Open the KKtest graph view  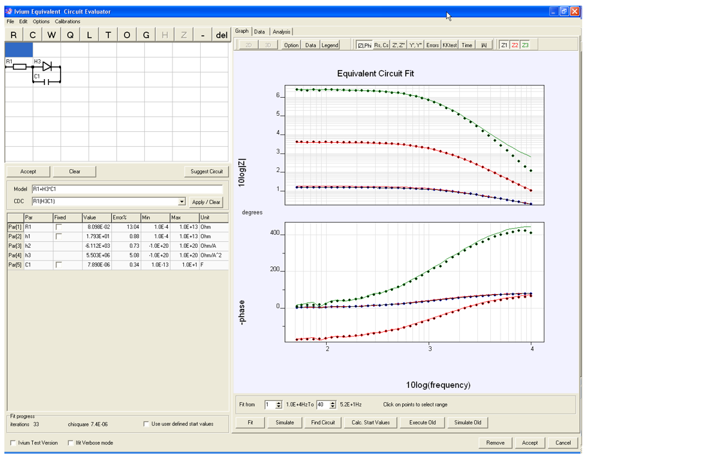[450, 45]
